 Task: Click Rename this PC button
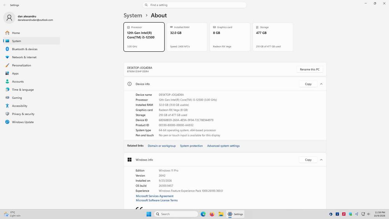click(310, 70)
